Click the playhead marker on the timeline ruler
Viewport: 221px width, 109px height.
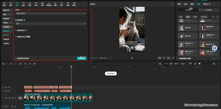[71, 66]
